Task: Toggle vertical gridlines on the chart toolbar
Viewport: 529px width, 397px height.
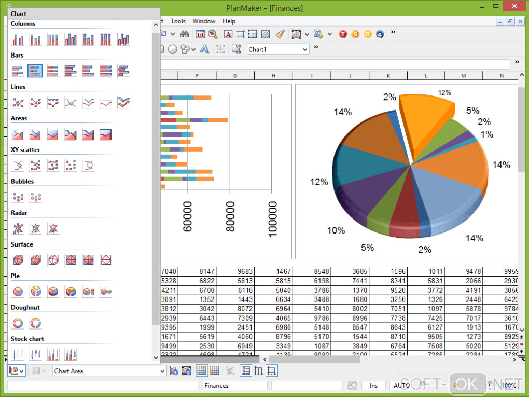Action: click(x=258, y=371)
